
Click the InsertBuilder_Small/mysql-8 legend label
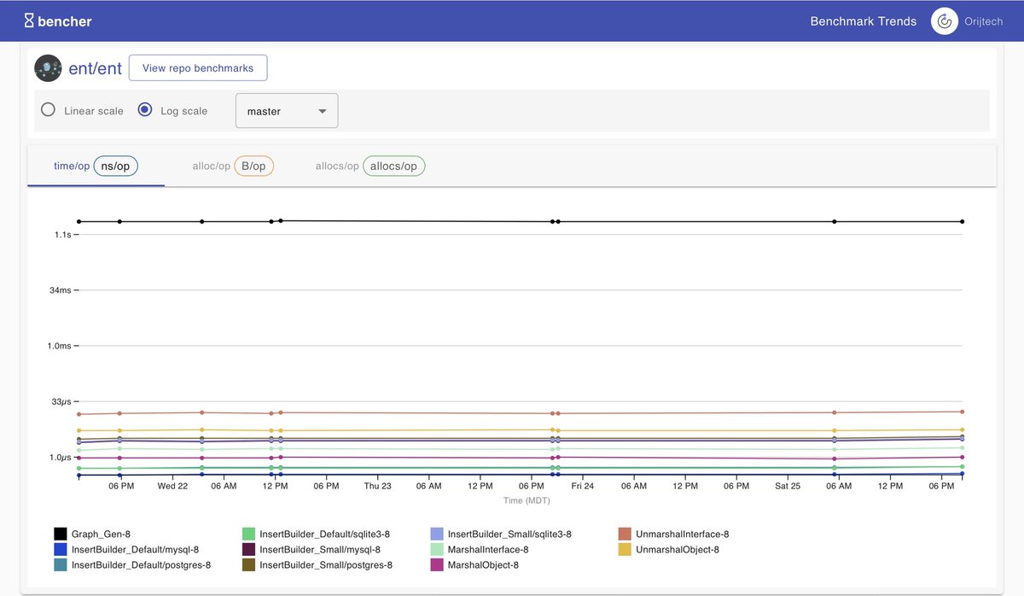(320, 550)
